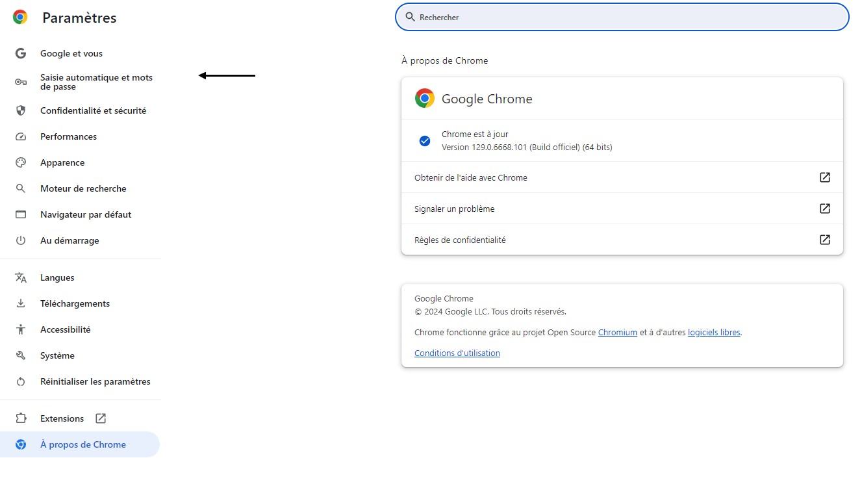This screenshot has height=486, width=862.
Task: Click the reset icon for Réinitialiser
Action: click(x=21, y=381)
